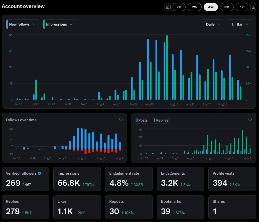
Task: Toggle the Posts series legend
Action: pyautogui.click(x=142, y=120)
